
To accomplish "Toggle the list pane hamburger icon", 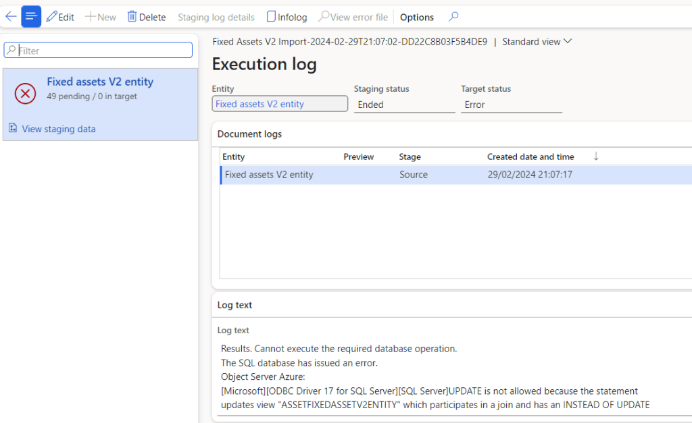I will click(31, 17).
